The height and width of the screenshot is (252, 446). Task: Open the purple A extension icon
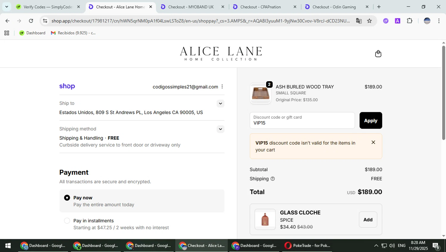398,21
